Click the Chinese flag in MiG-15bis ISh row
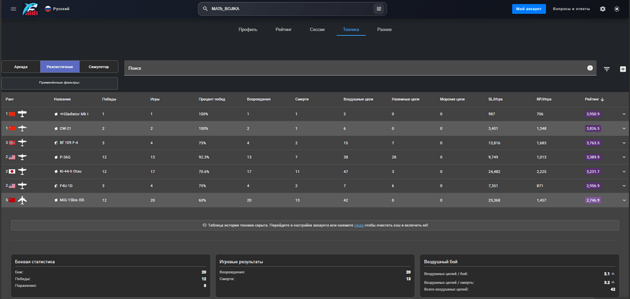630x299 pixels. coord(12,200)
